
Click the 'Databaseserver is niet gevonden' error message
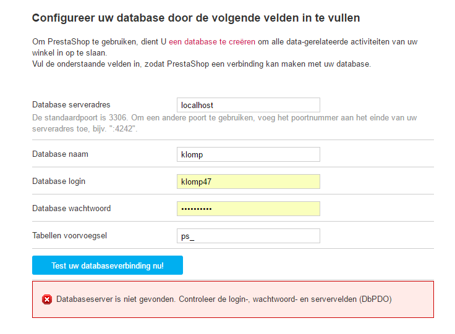224,299
